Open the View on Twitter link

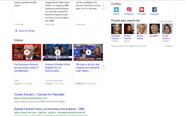(27, 31)
